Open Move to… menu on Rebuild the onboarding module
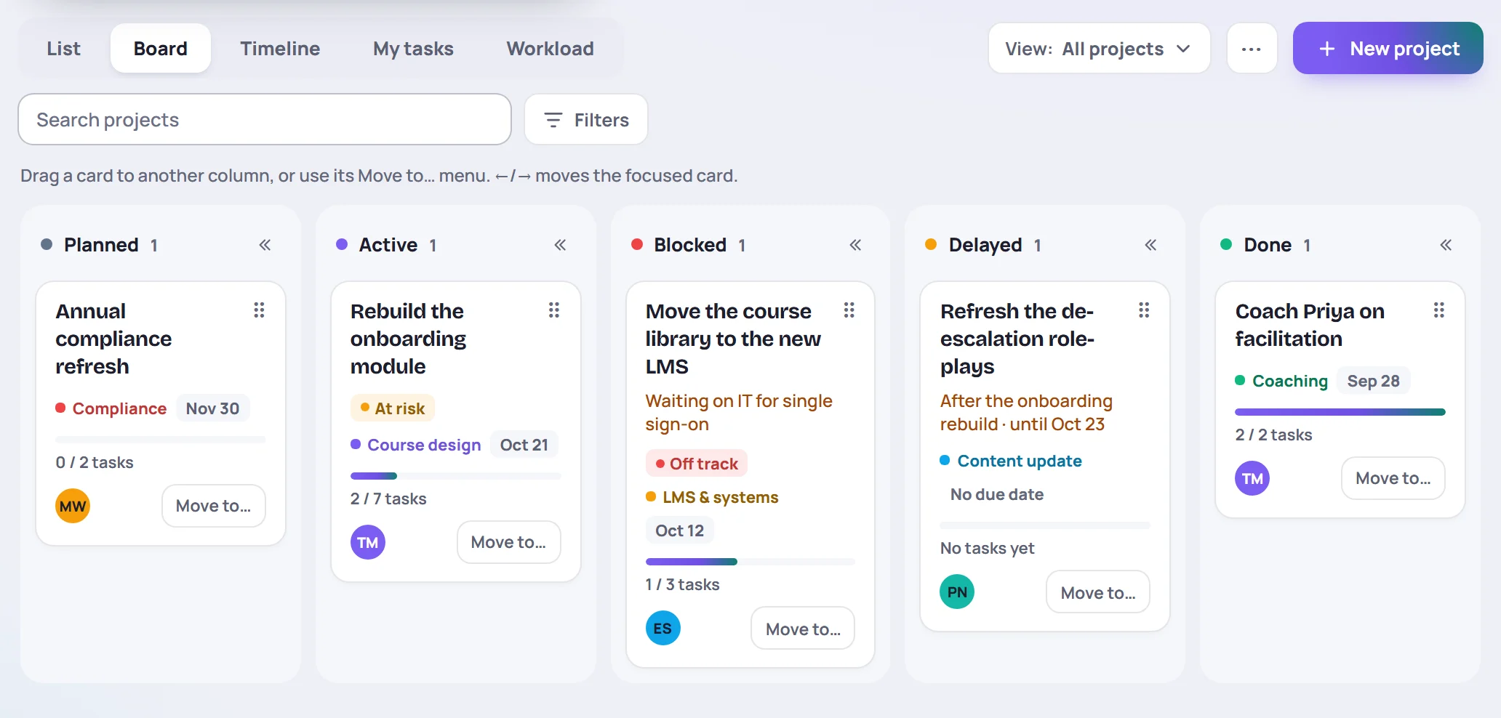This screenshot has width=1501, height=718. click(509, 542)
